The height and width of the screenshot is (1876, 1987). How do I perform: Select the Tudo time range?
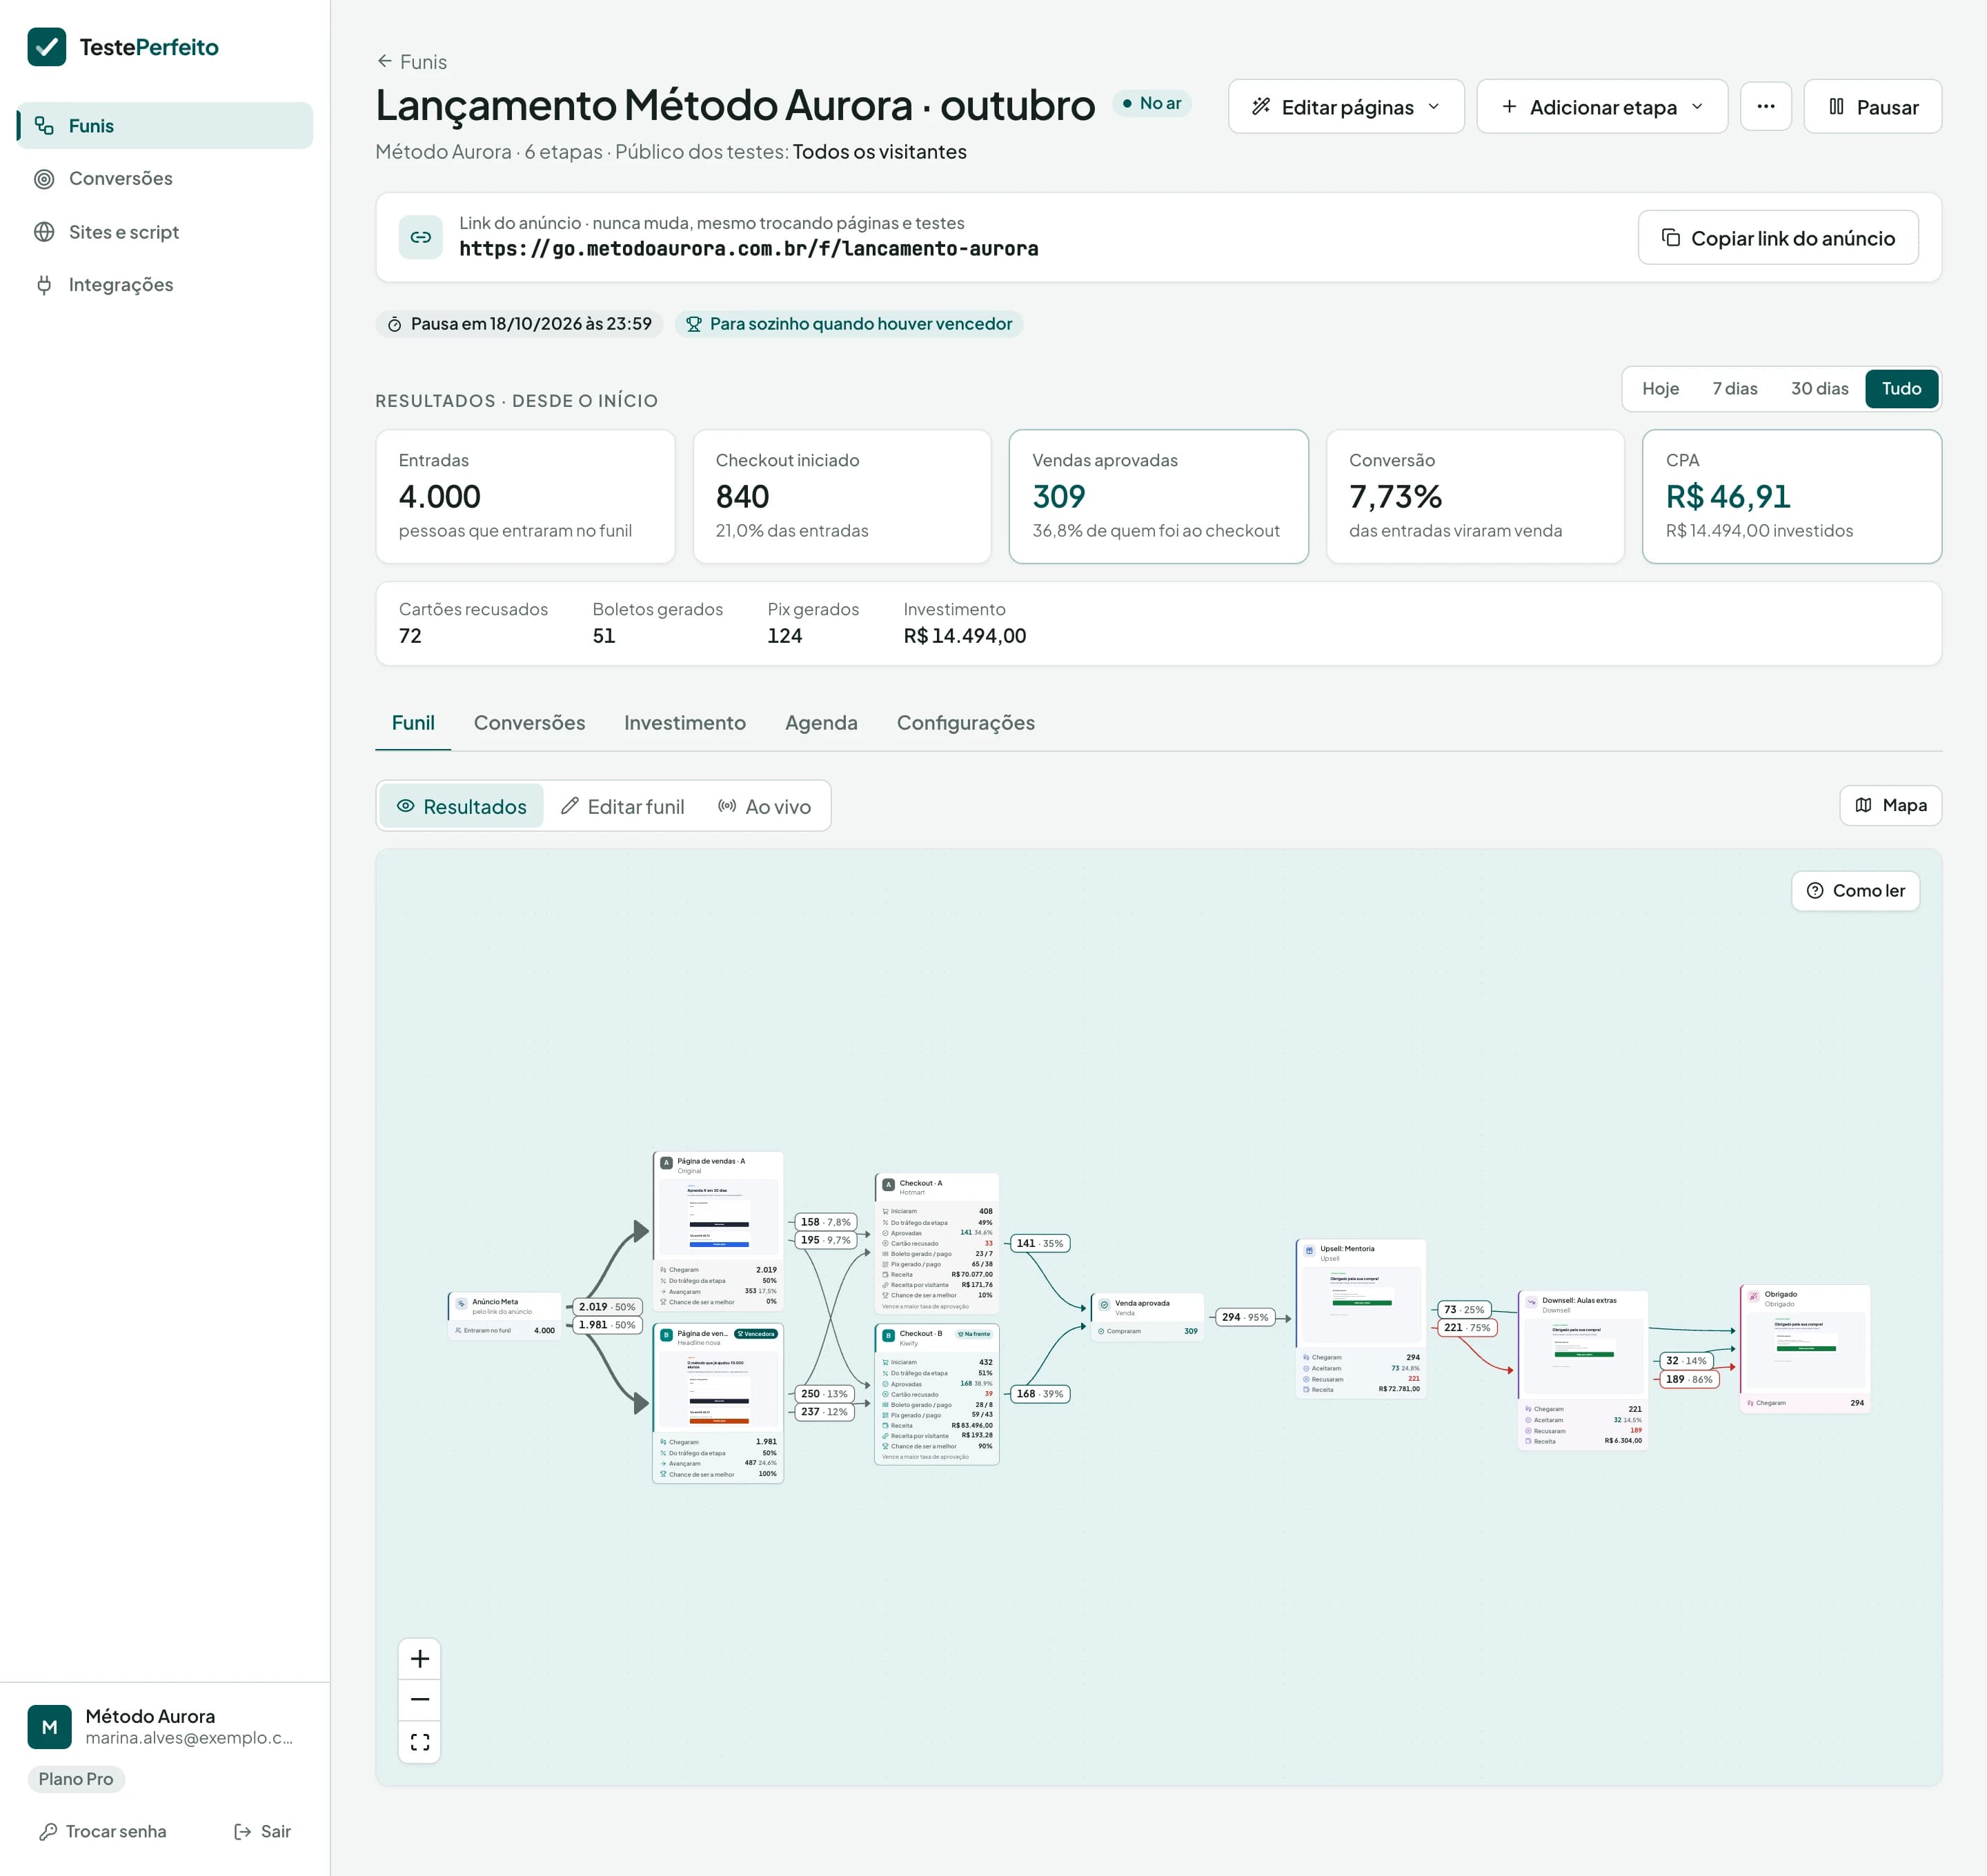(x=1901, y=389)
